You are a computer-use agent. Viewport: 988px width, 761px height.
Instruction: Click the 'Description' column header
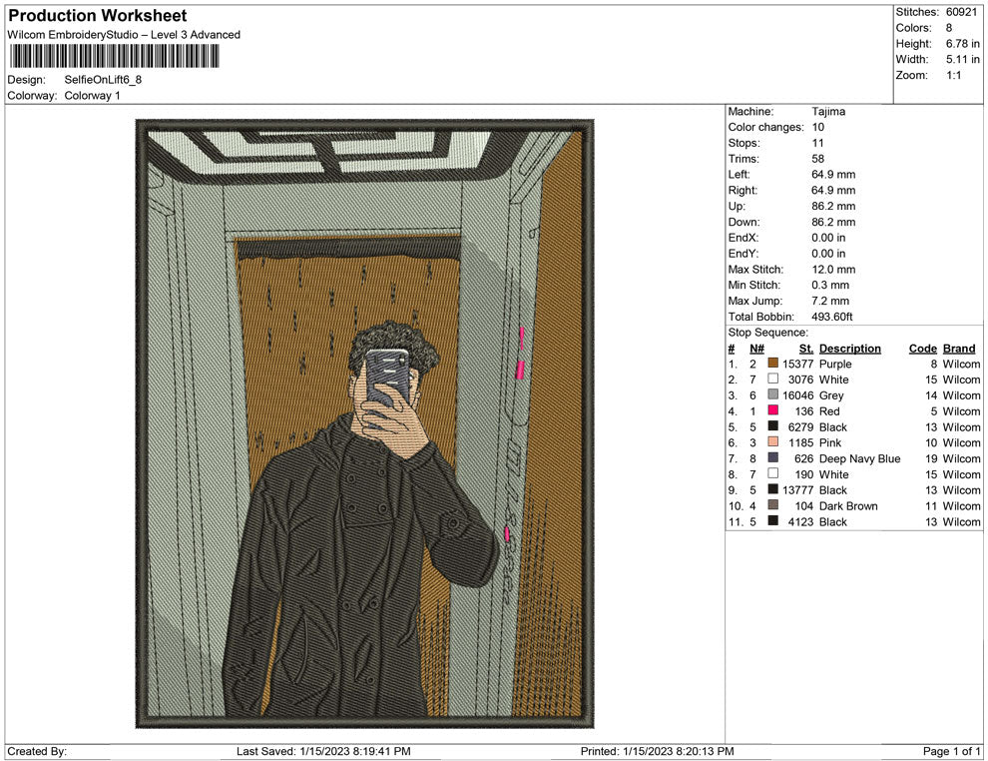850,349
